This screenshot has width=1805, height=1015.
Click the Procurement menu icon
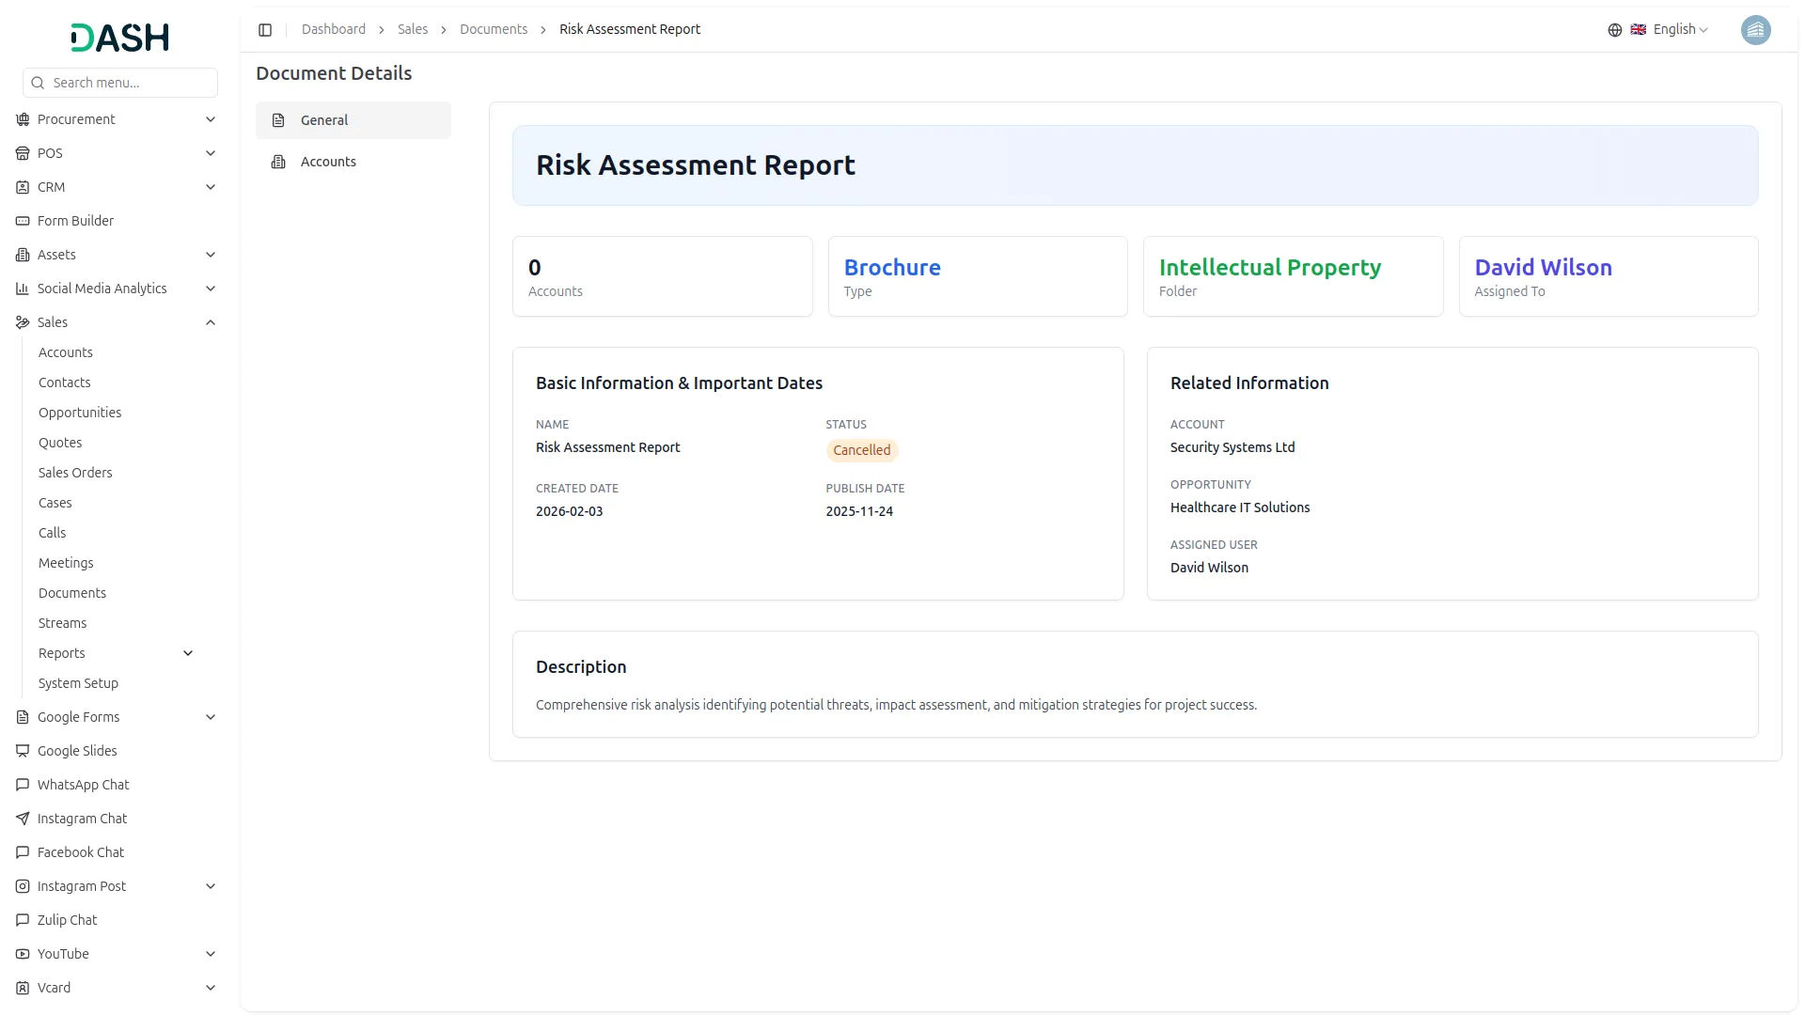[23, 119]
